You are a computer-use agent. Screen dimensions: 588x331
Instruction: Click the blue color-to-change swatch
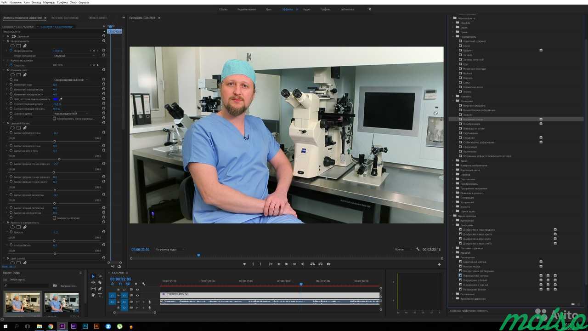[55, 99]
